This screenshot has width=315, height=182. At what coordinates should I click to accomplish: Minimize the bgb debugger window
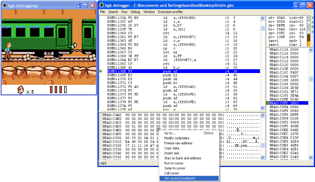tap(296, 5)
